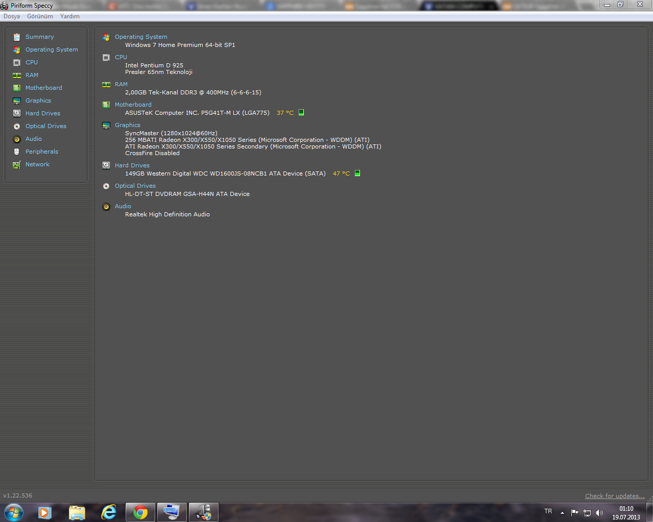
Task: Select Operating System in the sidebar
Action: coord(52,49)
